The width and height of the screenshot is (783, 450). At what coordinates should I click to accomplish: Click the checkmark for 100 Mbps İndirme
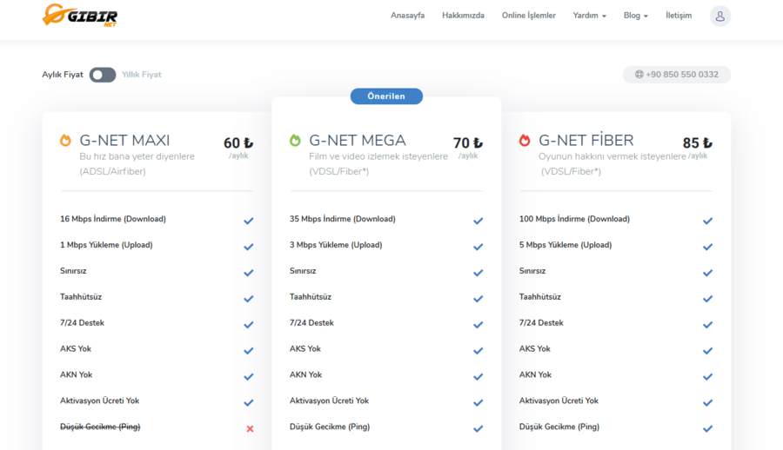(x=707, y=221)
